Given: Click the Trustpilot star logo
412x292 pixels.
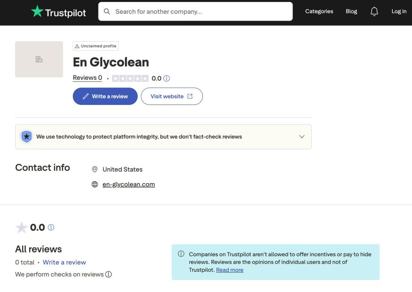Looking at the screenshot, I should 37,11.
